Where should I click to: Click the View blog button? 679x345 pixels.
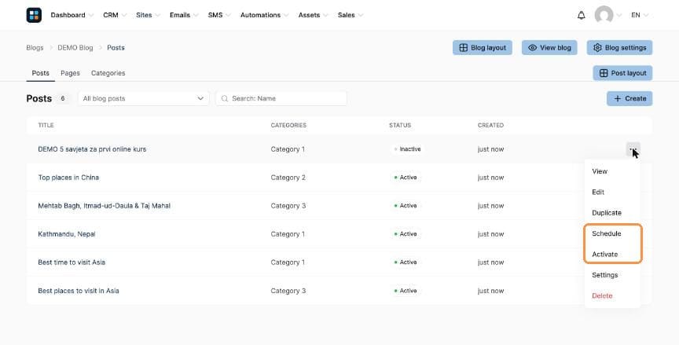click(x=549, y=48)
